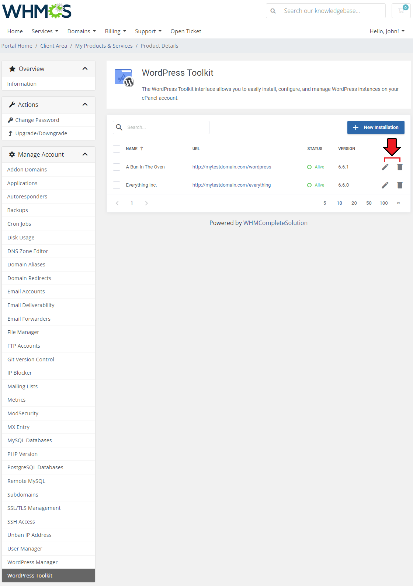Go to Portal Home breadcrumb
Viewport: 413px width, 586px height.
[x=17, y=46]
